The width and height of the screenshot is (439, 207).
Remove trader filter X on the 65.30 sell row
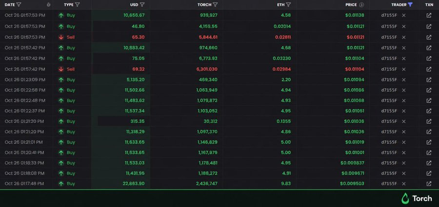click(404, 37)
